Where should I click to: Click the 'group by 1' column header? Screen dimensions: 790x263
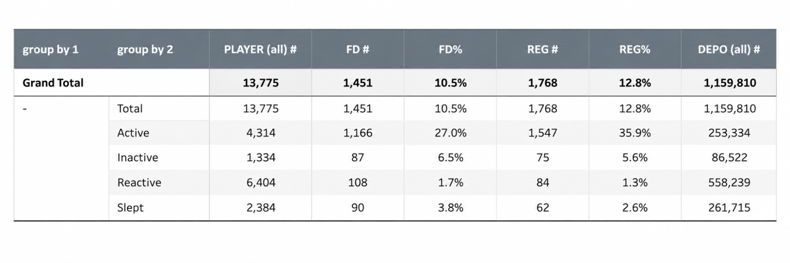coord(50,49)
